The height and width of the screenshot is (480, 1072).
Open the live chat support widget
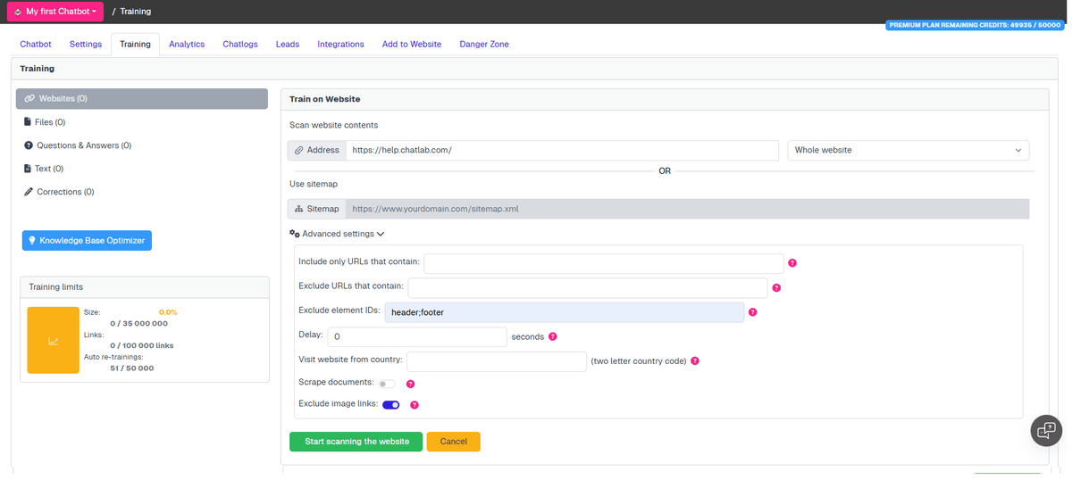pos(1045,430)
